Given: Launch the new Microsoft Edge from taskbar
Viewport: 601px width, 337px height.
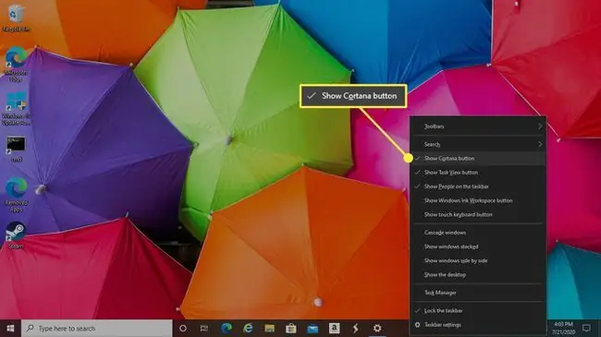Looking at the screenshot, I should pyautogui.click(x=227, y=328).
